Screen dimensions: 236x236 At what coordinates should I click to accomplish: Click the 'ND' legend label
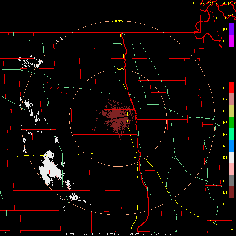click(225, 204)
